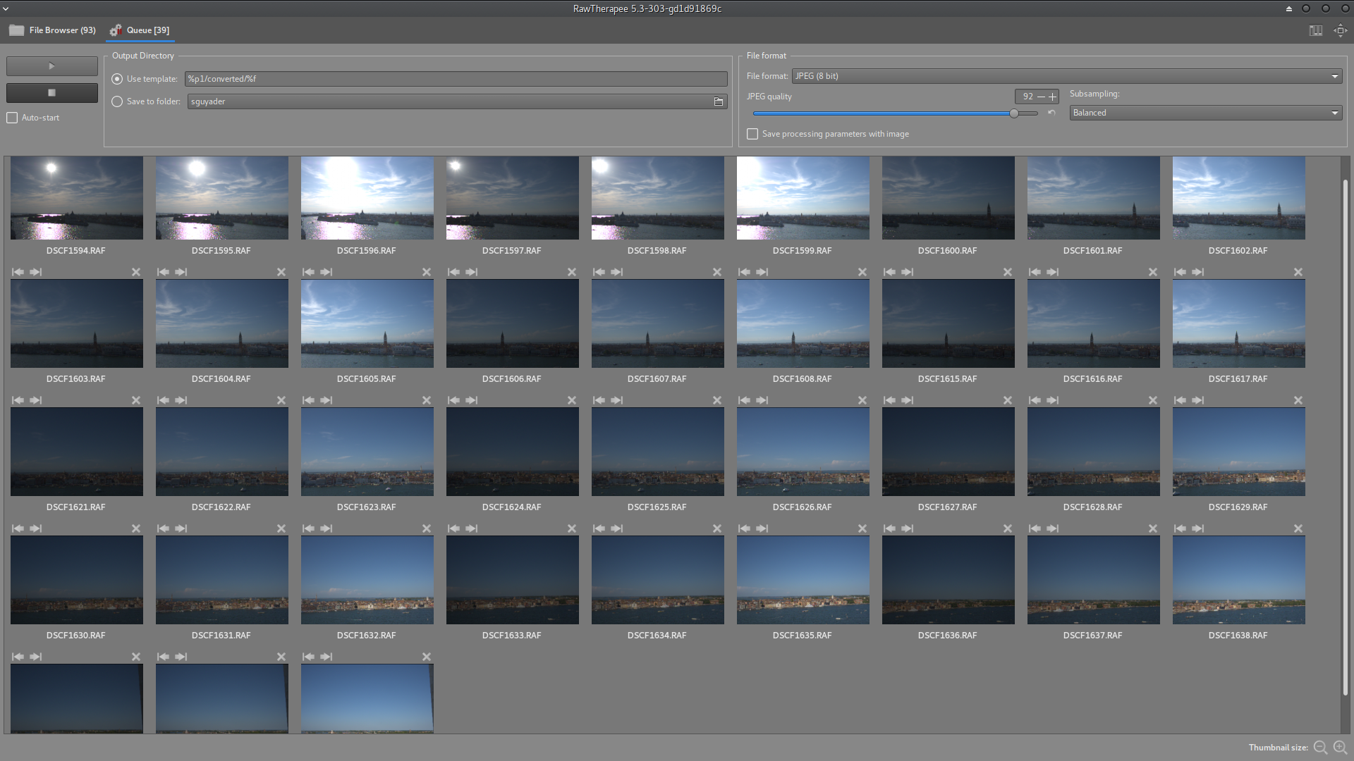The height and width of the screenshot is (761, 1354).
Task: Remove DSCF1603.RAF from the queue
Action: coord(136,272)
